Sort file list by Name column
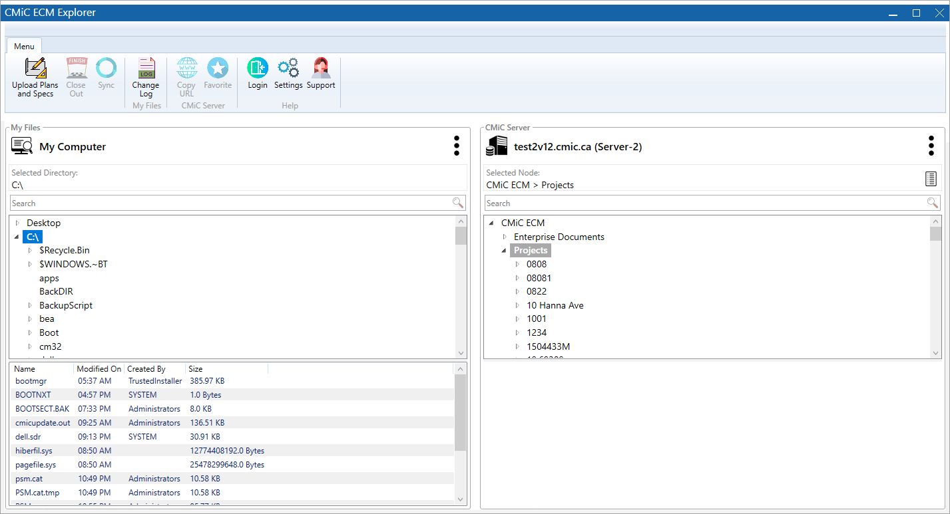The image size is (950, 514). click(42, 368)
